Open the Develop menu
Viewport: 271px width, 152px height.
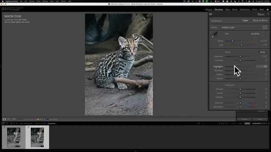coord(32,1)
